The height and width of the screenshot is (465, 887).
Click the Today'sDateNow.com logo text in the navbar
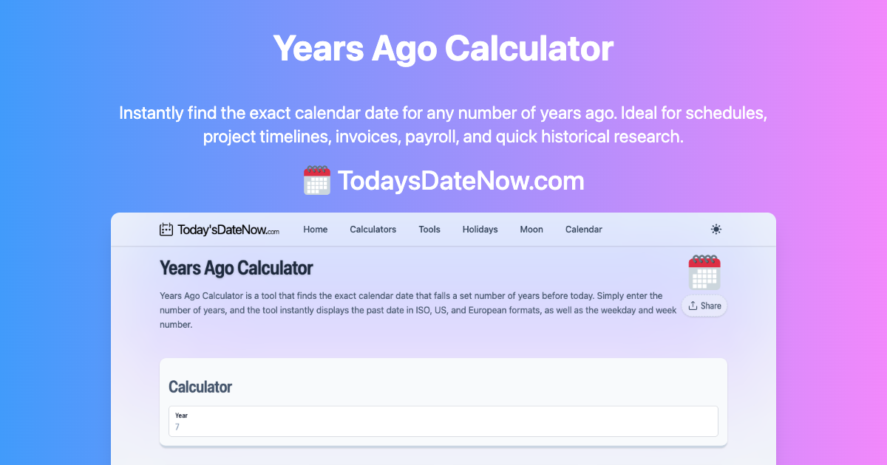pos(228,230)
